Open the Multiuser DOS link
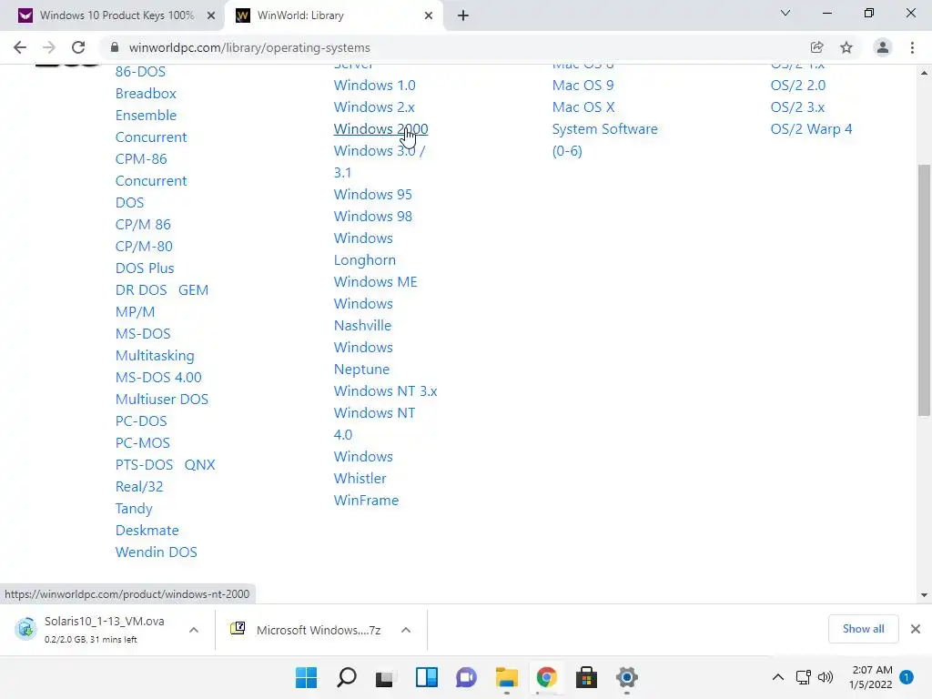 [162, 400]
